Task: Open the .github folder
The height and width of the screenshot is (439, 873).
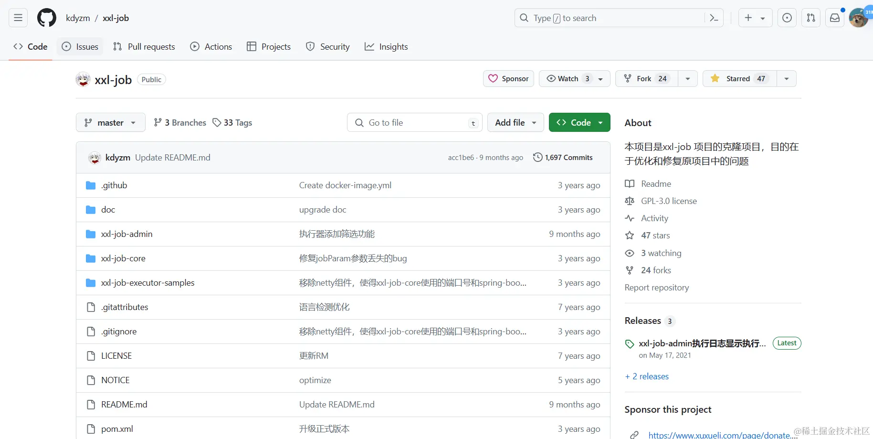Action: click(x=114, y=185)
